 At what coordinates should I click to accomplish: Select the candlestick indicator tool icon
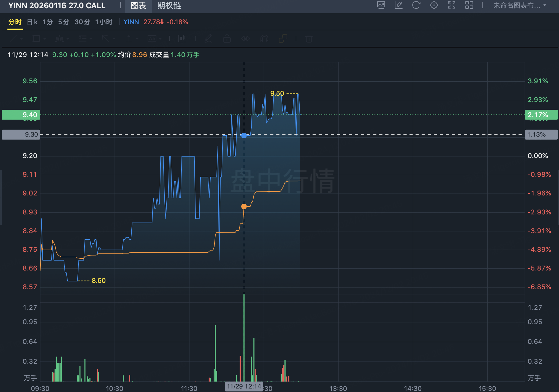pos(182,39)
